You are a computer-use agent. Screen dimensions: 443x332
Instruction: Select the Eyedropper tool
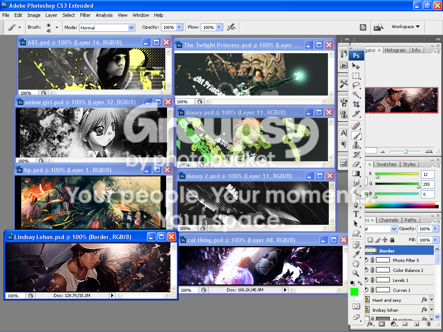tap(356, 254)
